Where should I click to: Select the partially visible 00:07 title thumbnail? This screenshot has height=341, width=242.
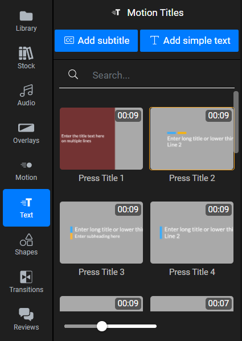192,303
